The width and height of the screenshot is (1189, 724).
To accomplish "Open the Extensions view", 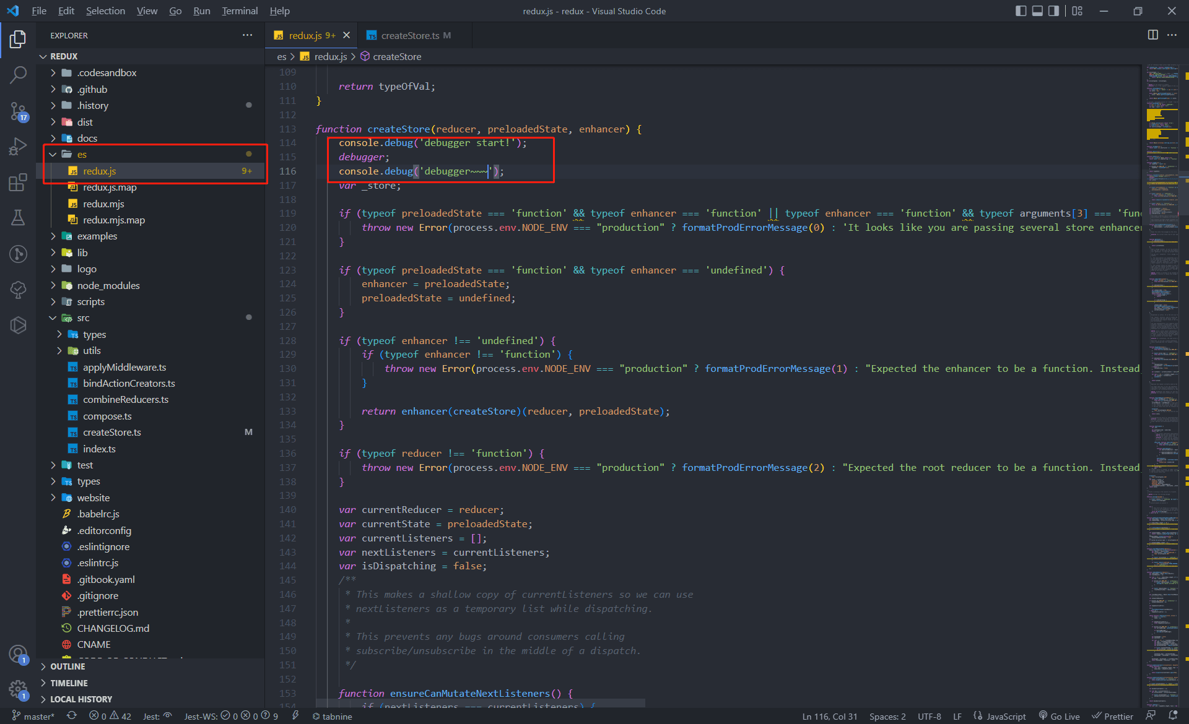I will click(x=18, y=183).
